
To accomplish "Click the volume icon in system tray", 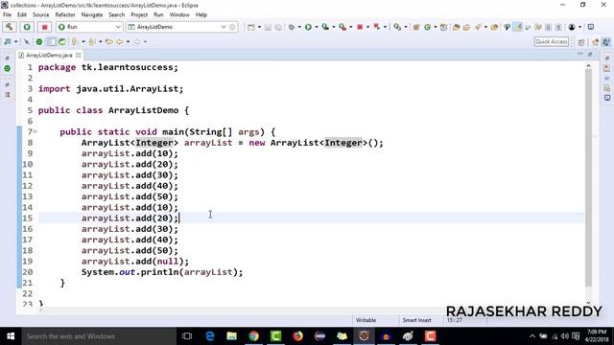I will tap(565, 336).
